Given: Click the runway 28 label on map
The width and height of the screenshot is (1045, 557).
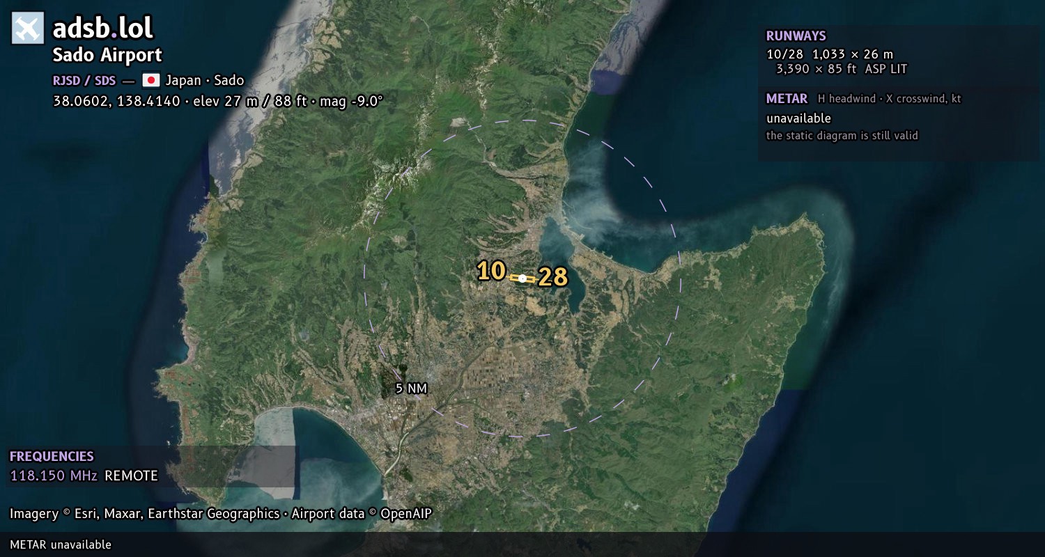Looking at the screenshot, I should [x=553, y=277].
